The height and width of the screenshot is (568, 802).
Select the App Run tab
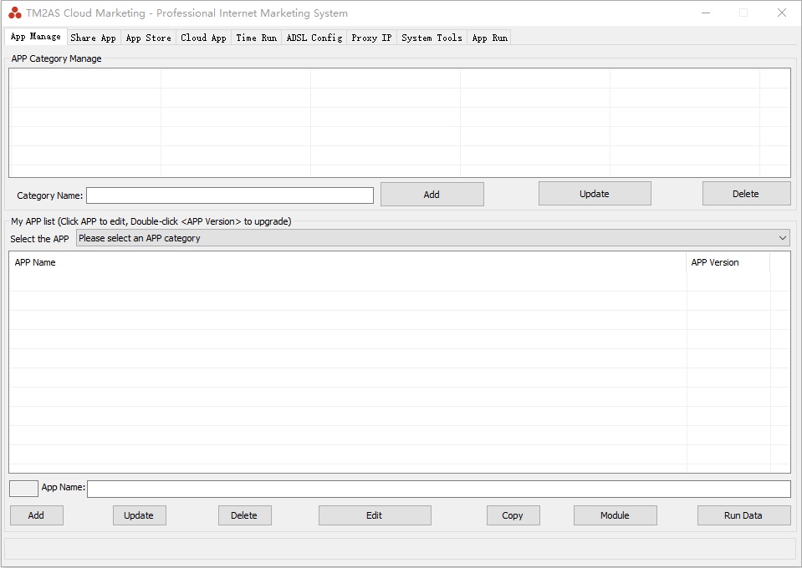pyautogui.click(x=489, y=38)
